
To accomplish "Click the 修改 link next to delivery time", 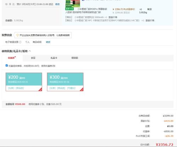I will (x=57, y=4).
